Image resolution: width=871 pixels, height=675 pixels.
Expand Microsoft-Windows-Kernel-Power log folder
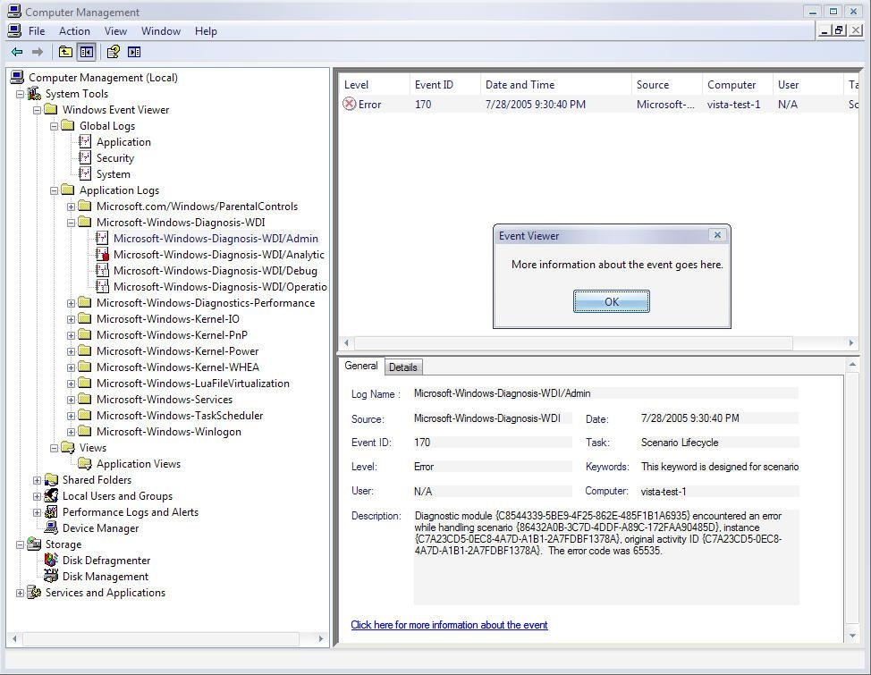(72, 351)
